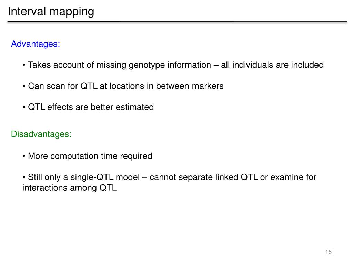The height and width of the screenshot is (264, 353).
Task: Click the horizontal rule under the title
Action: click(x=177, y=22)
